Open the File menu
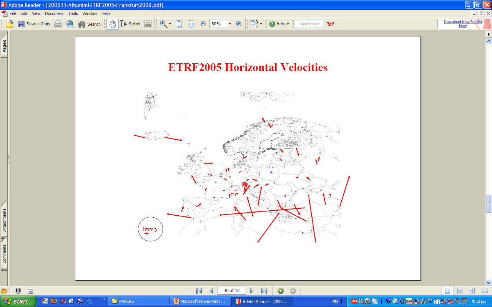The image size is (492, 307). [13, 13]
